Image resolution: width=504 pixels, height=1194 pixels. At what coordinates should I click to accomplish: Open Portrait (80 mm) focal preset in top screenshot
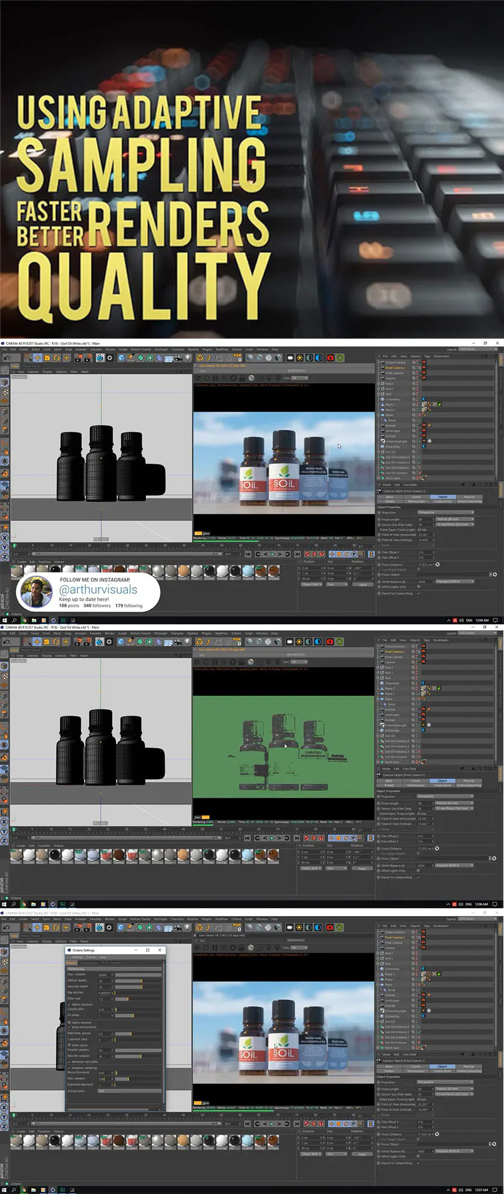(454, 519)
